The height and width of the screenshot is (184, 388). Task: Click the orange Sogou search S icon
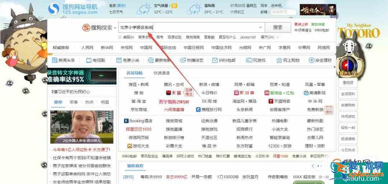click(x=86, y=28)
